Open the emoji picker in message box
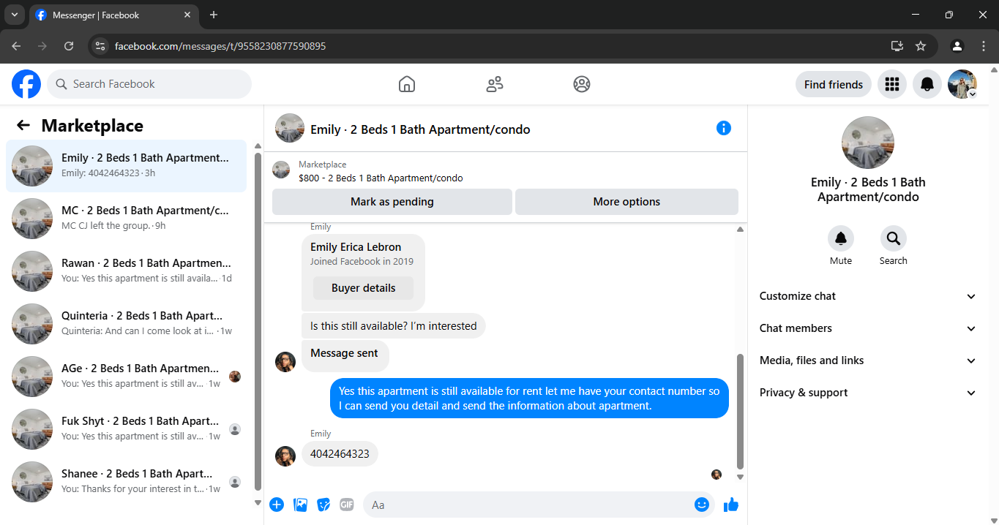The width and height of the screenshot is (999, 525). click(702, 505)
